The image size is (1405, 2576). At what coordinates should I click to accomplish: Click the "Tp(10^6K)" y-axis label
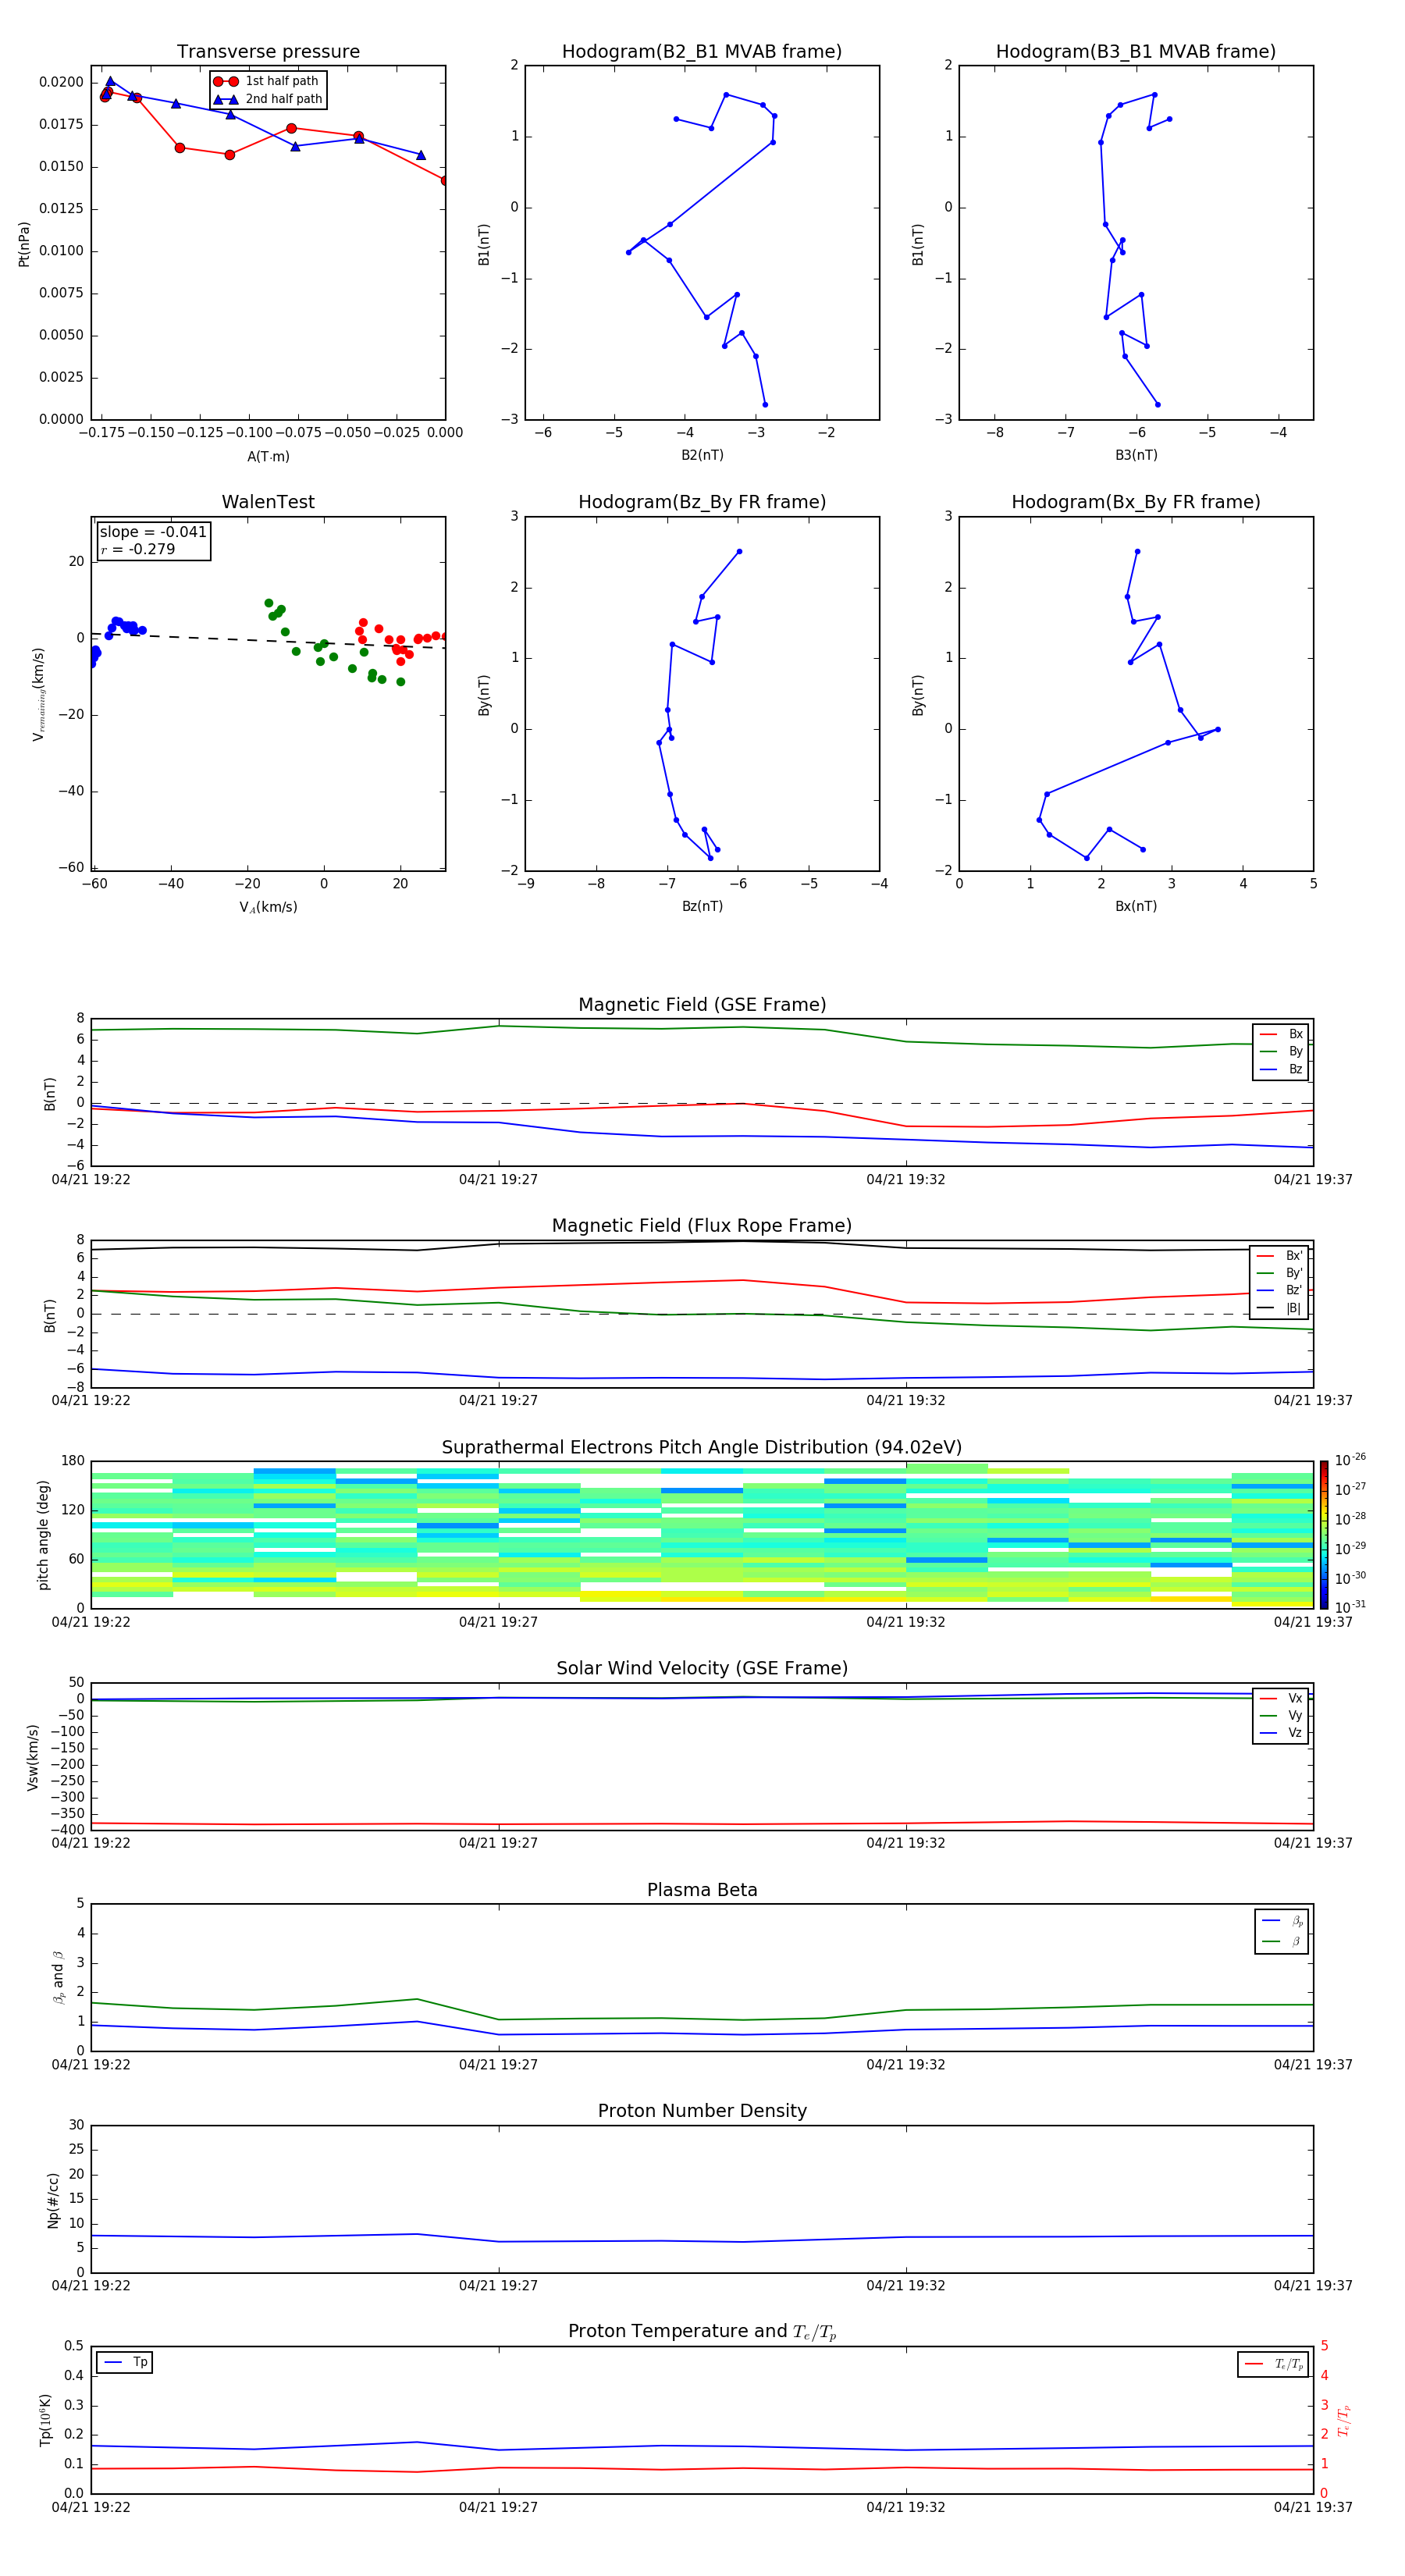[45, 2421]
